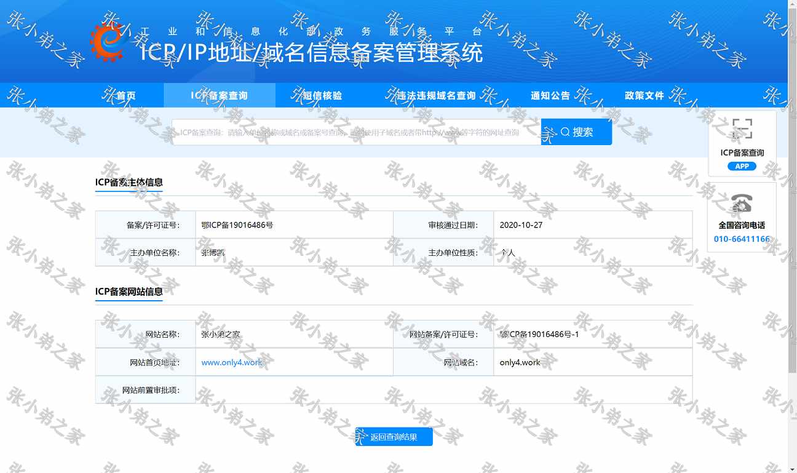The height and width of the screenshot is (473, 797).
Task: Click the 网站备案/许可证号 label cell
Action: tap(443, 335)
